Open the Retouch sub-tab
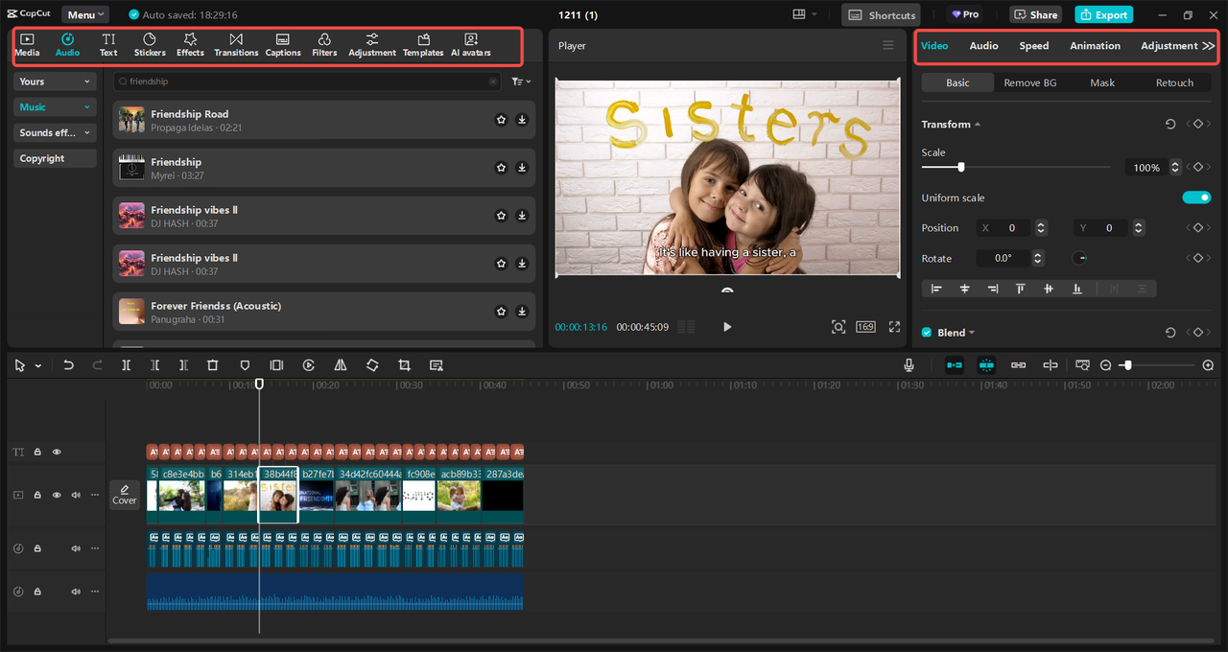 pos(1174,82)
